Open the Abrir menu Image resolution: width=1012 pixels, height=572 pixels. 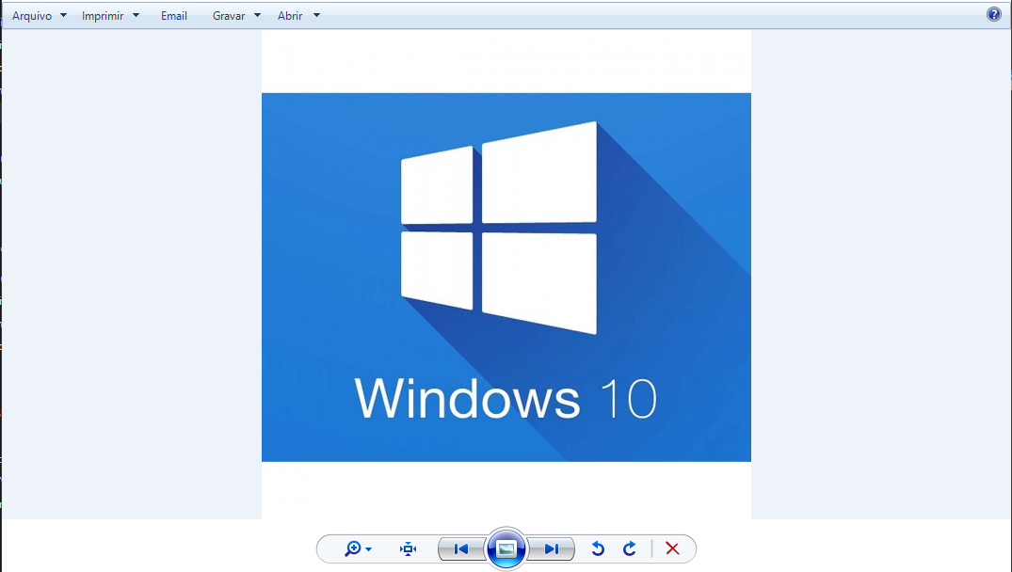[290, 15]
